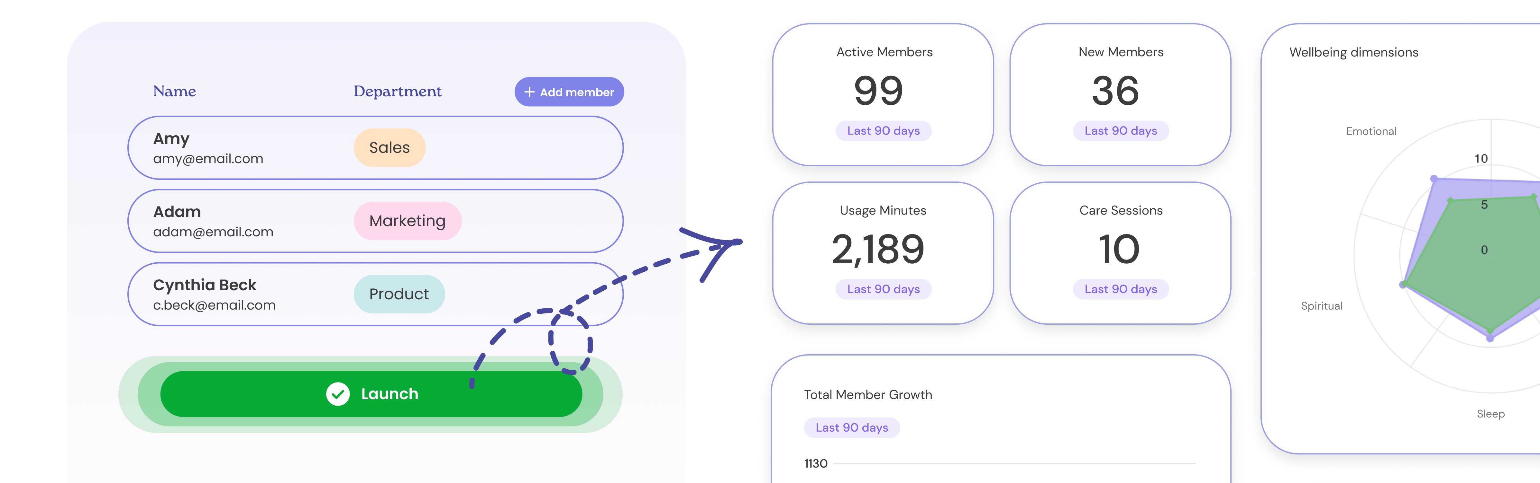Click the Add member button label
This screenshot has width=1540, height=483.
(x=577, y=92)
